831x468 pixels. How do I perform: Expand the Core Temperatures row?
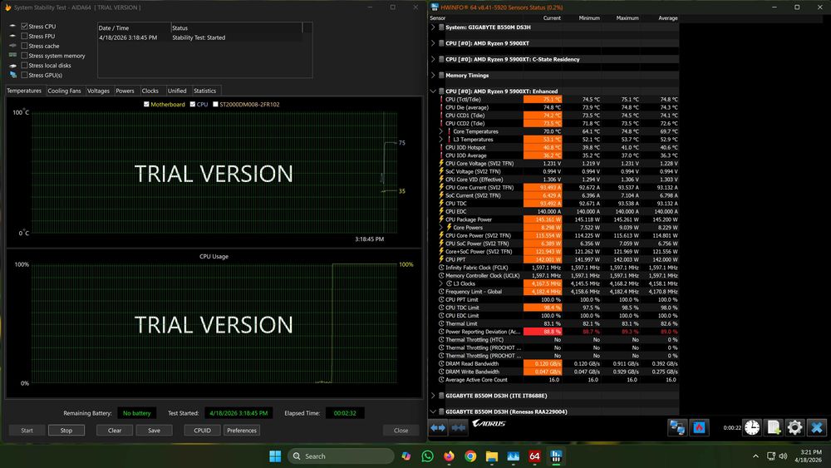[x=441, y=131]
